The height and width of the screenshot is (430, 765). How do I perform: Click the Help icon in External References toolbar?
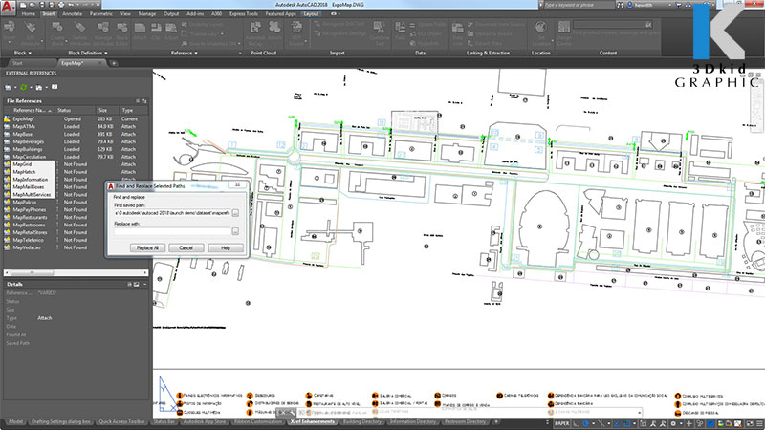pyautogui.click(x=55, y=87)
